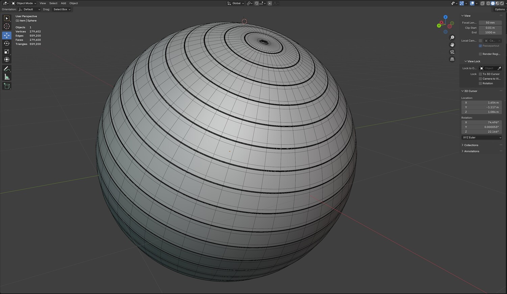Click the Focal Length 50 mm field

490,23
